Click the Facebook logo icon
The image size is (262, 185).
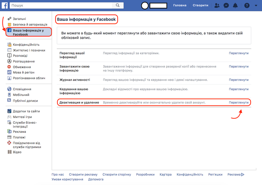[x=5, y=5]
